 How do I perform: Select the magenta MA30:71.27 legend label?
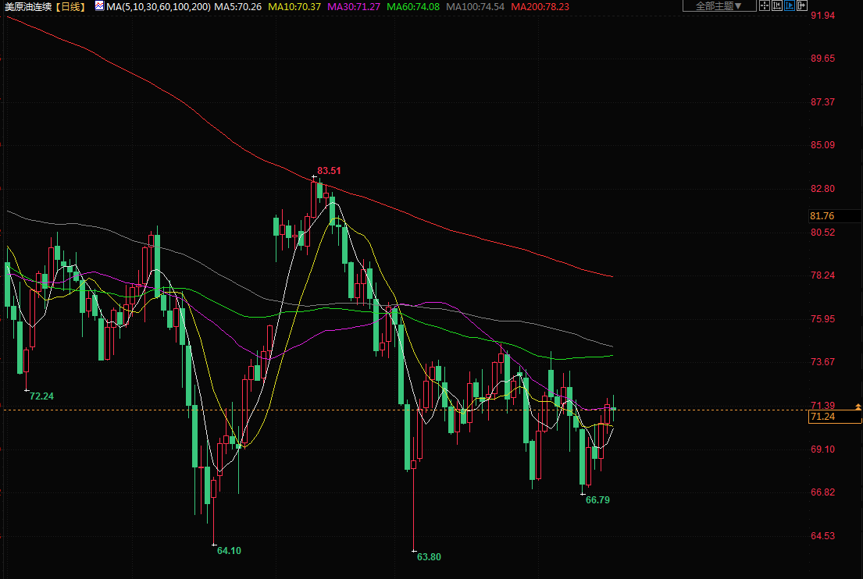coord(353,6)
